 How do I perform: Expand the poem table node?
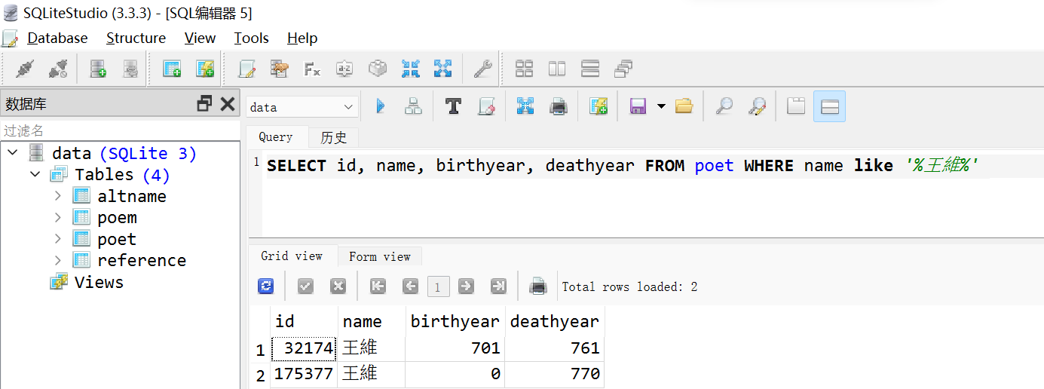click(58, 217)
